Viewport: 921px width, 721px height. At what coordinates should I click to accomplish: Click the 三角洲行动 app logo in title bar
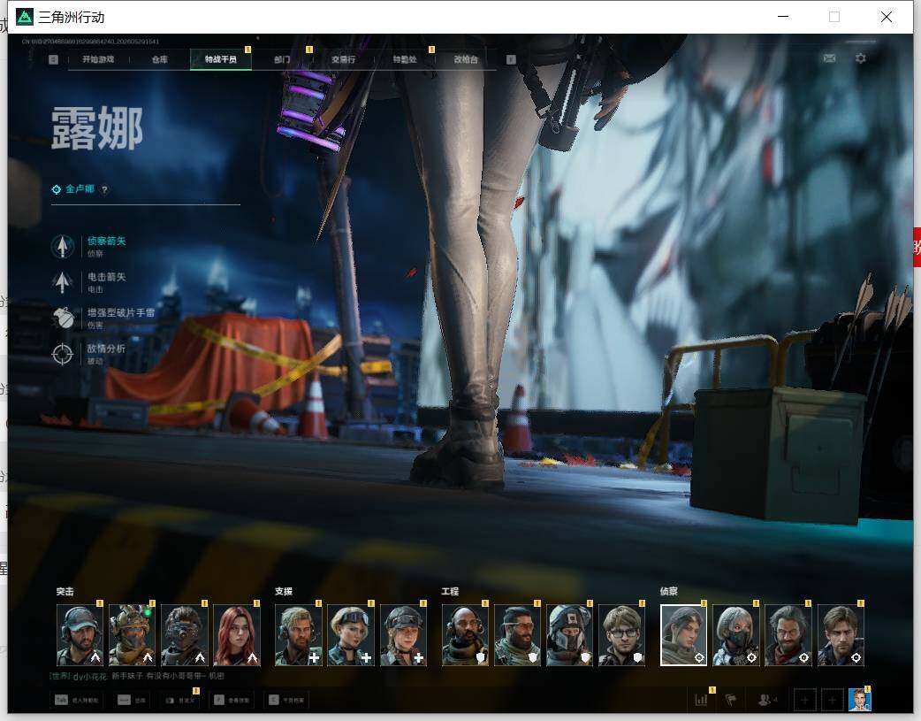click(25, 17)
